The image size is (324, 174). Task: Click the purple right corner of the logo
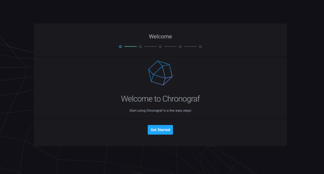[x=172, y=77]
